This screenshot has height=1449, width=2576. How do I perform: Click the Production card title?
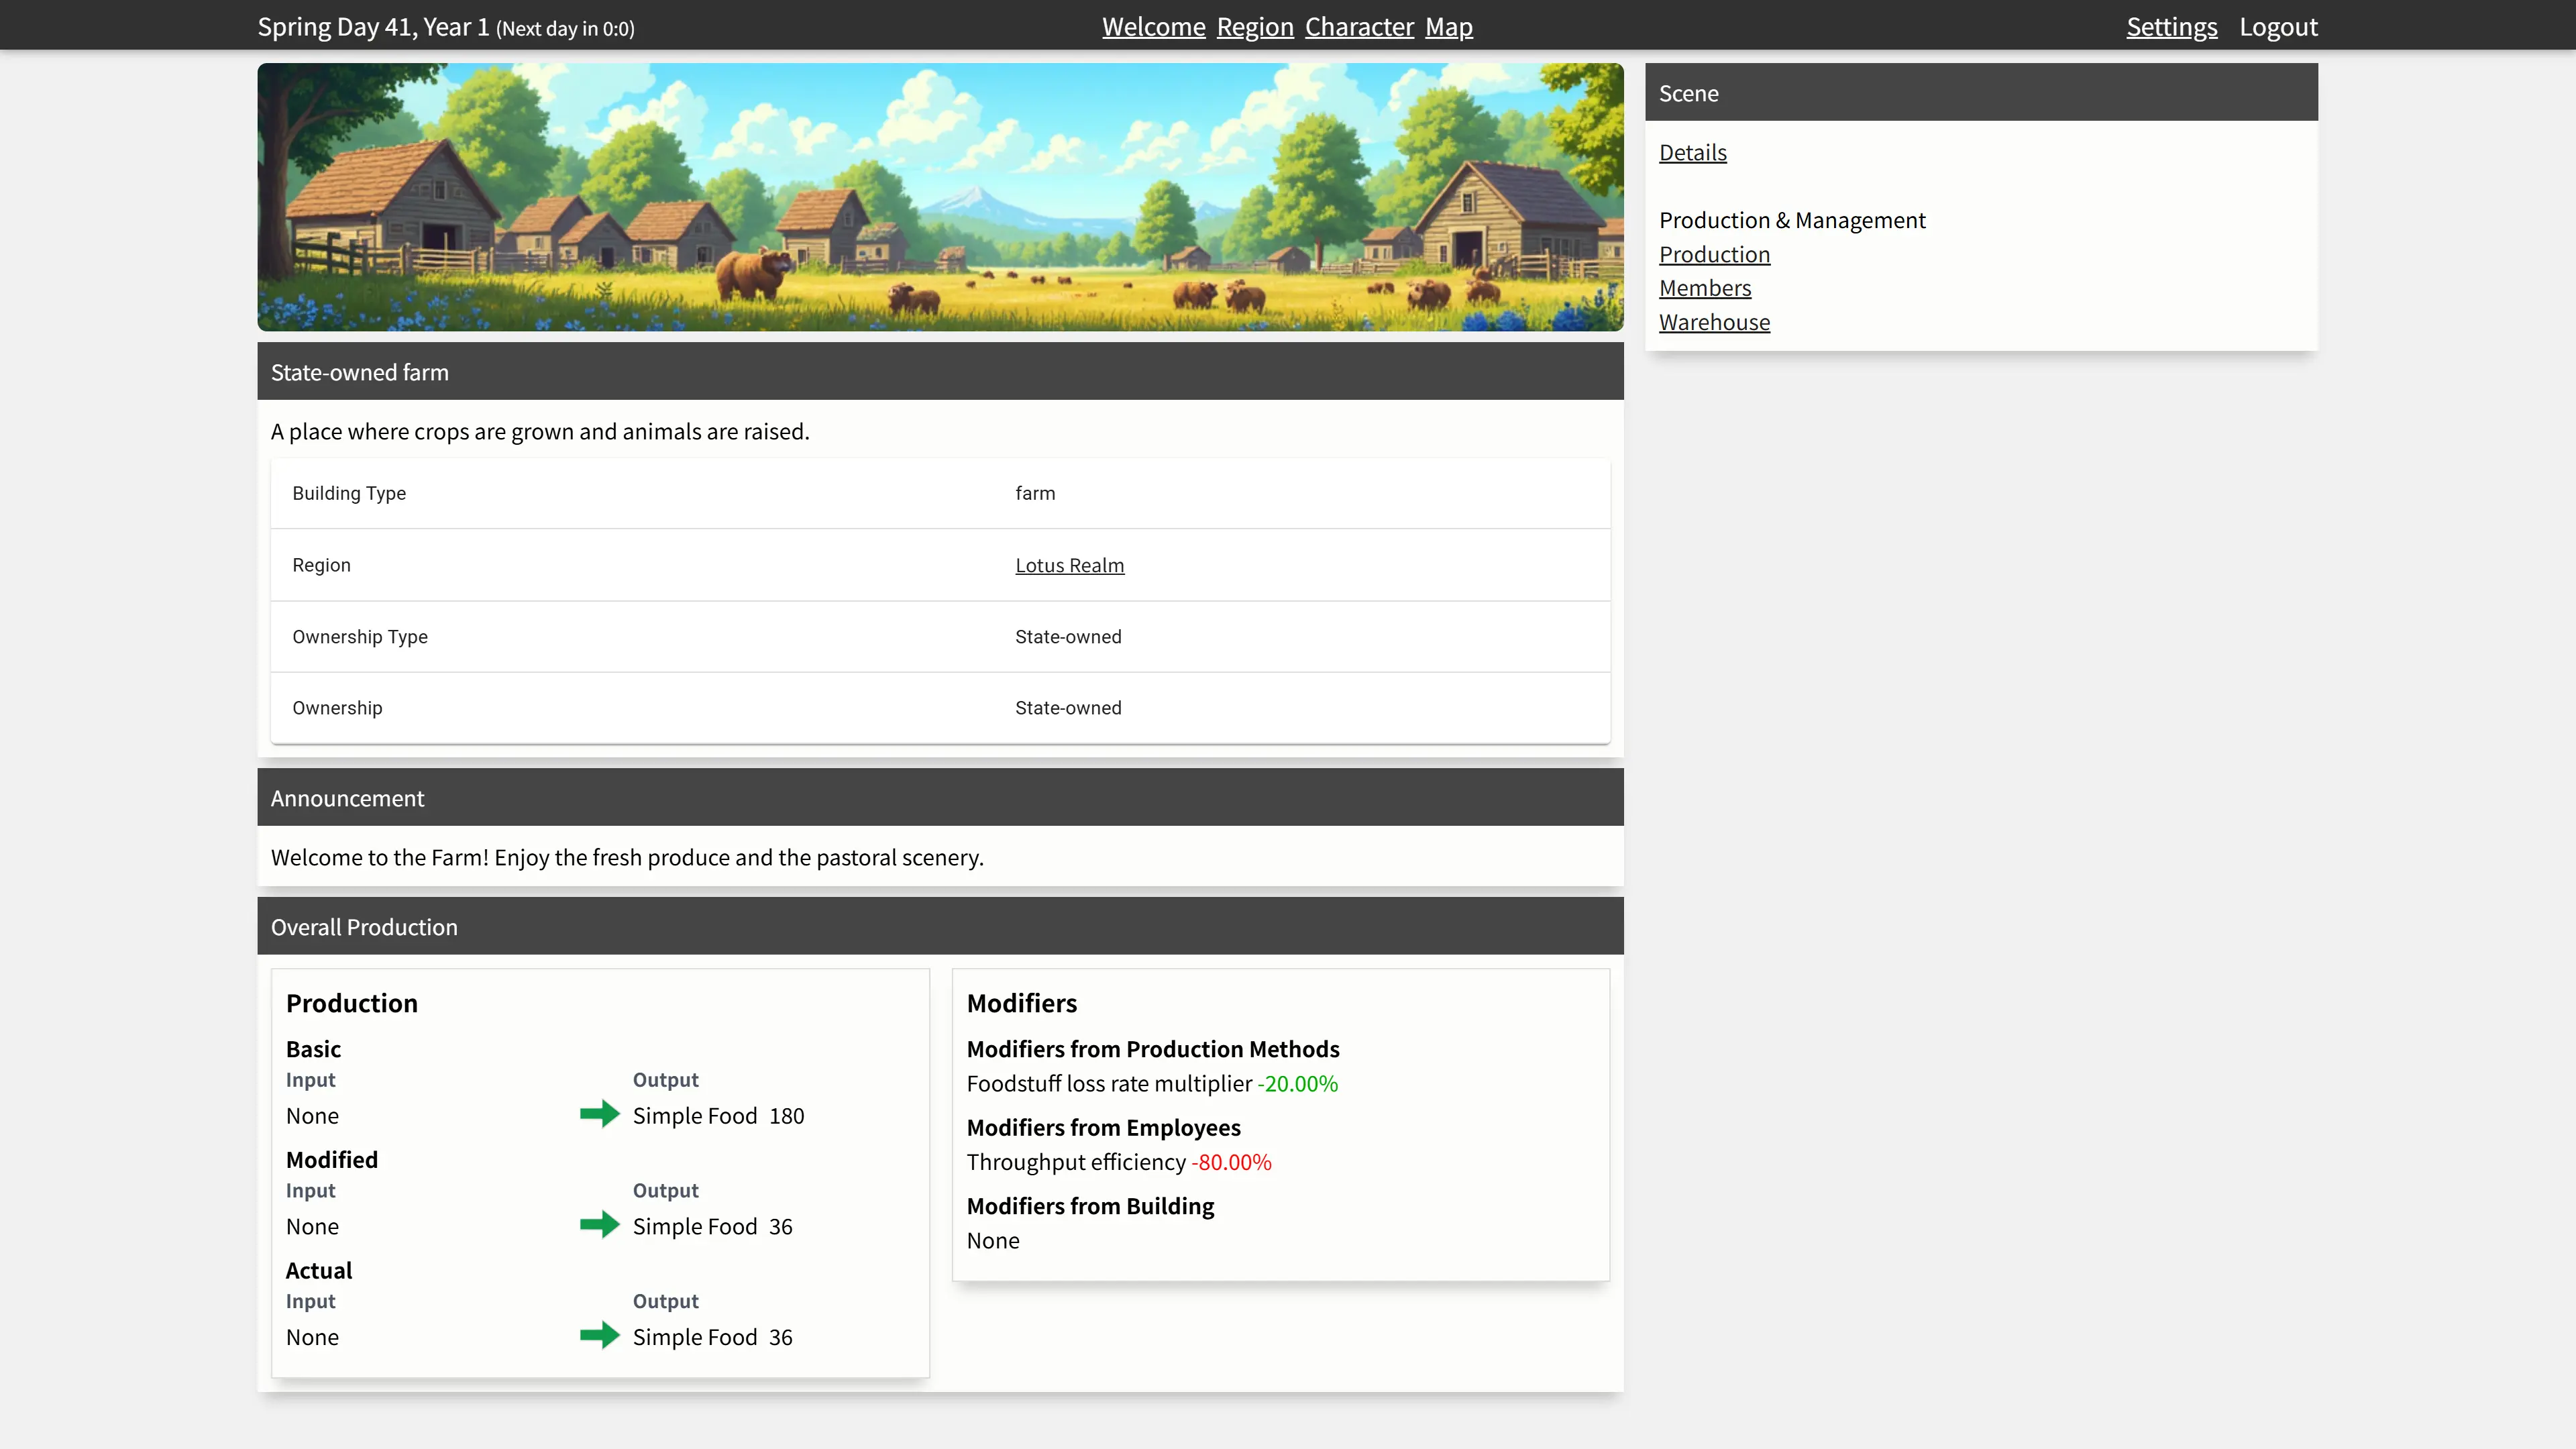(352, 1003)
